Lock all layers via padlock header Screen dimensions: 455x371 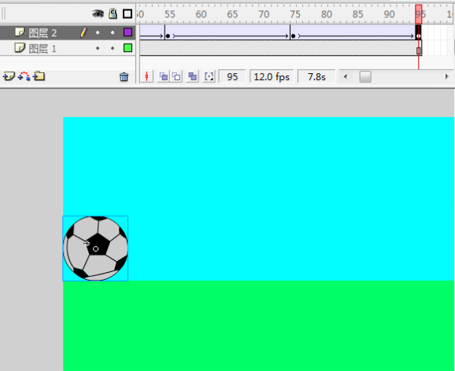click(113, 13)
